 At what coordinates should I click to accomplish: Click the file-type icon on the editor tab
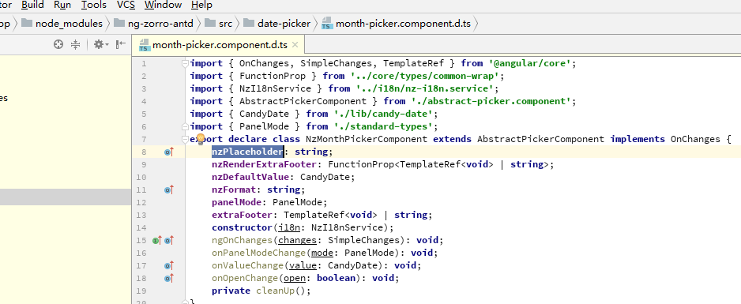145,46
